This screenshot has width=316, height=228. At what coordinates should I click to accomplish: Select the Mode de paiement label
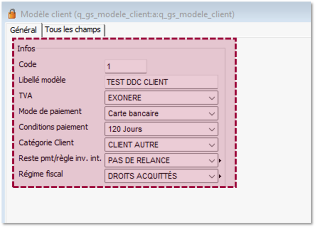coord(50,111)
